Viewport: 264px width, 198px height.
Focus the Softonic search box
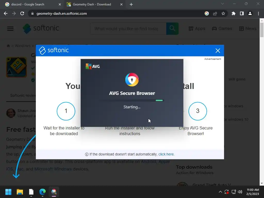[128, 29]
